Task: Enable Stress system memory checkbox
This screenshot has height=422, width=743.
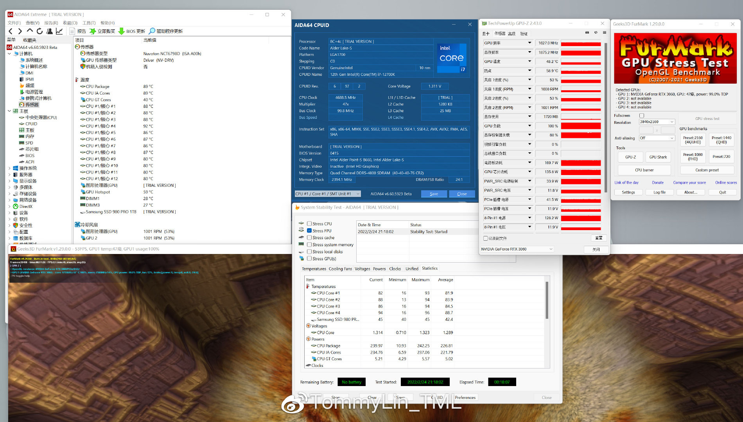Action: coord(309,245)
